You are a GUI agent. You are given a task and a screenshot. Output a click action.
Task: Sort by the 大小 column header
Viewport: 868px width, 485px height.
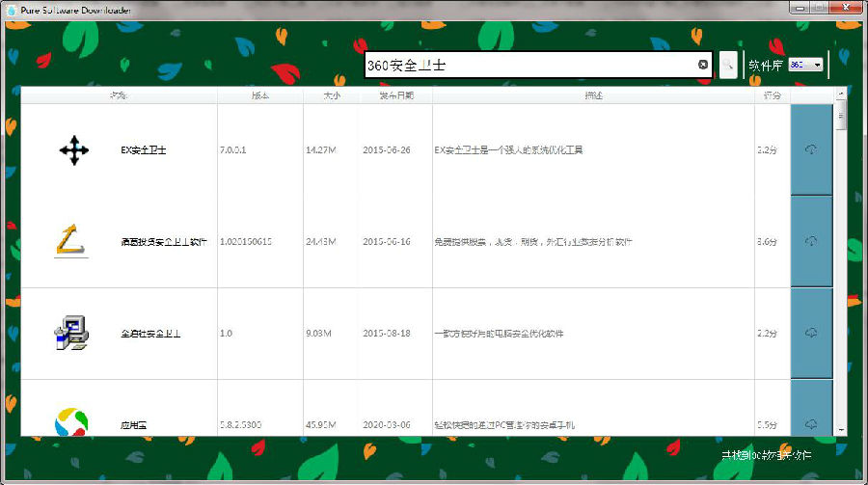click(x=332, y=95)
